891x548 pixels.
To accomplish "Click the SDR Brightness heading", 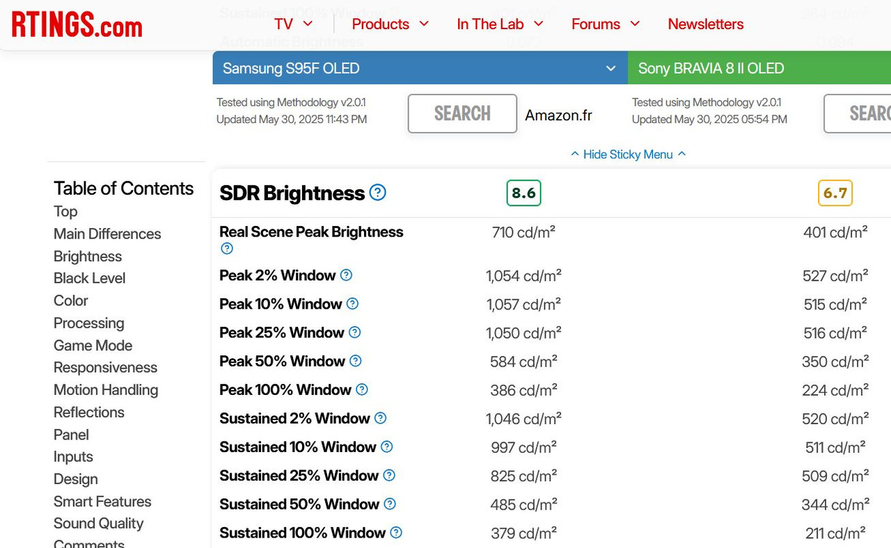I will [292, 193].
